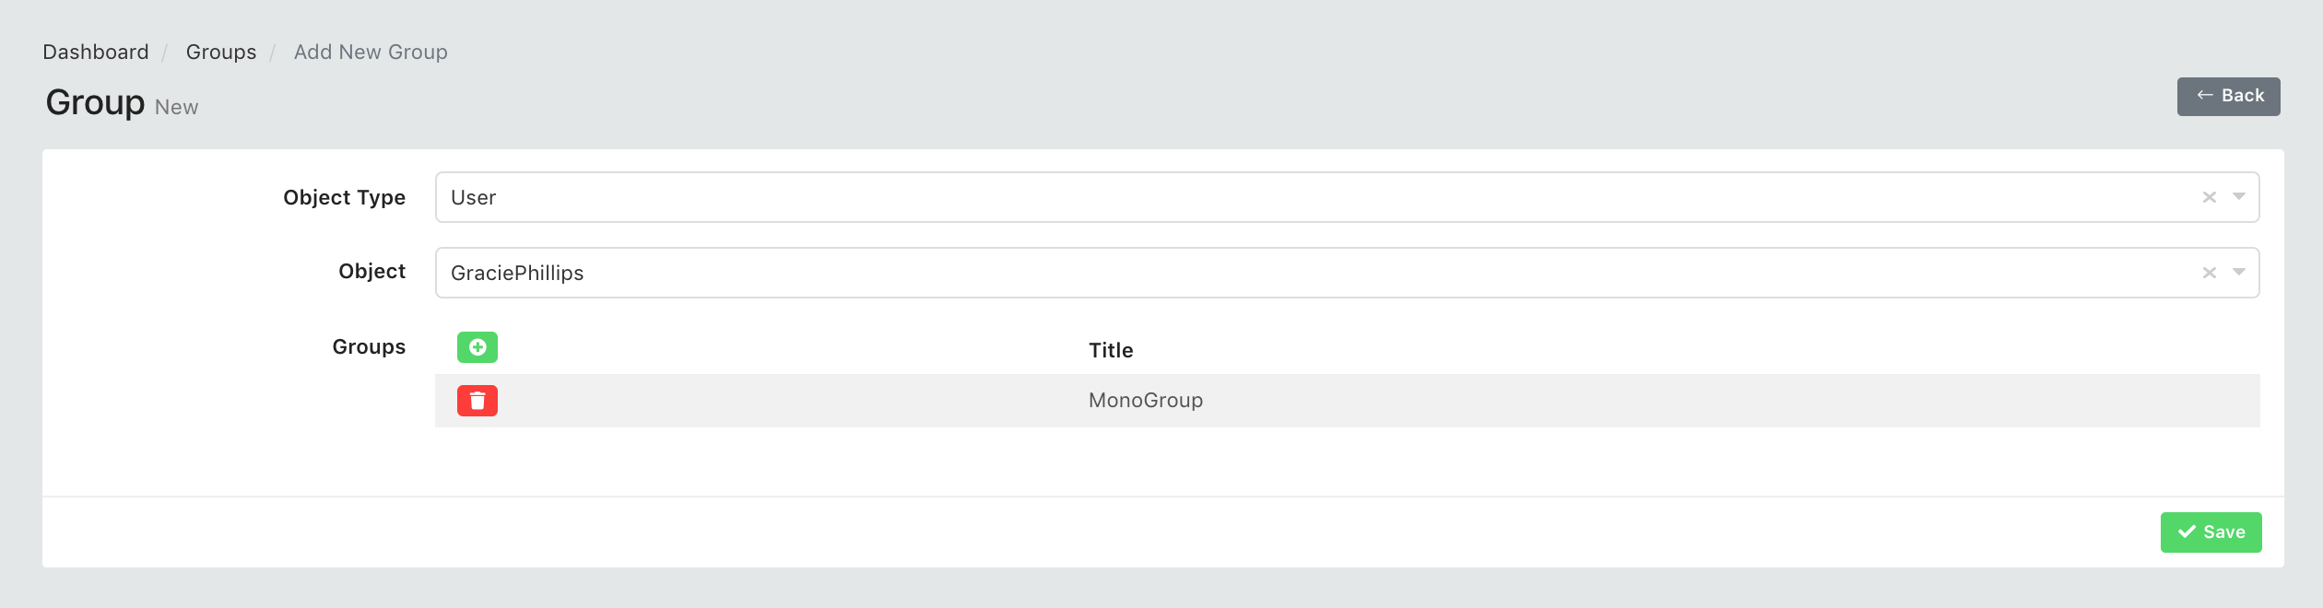Screen dimensions: 2323x608
Task: Click the Object Type field label
Action: pyautogui.click(x=344, y=197)
